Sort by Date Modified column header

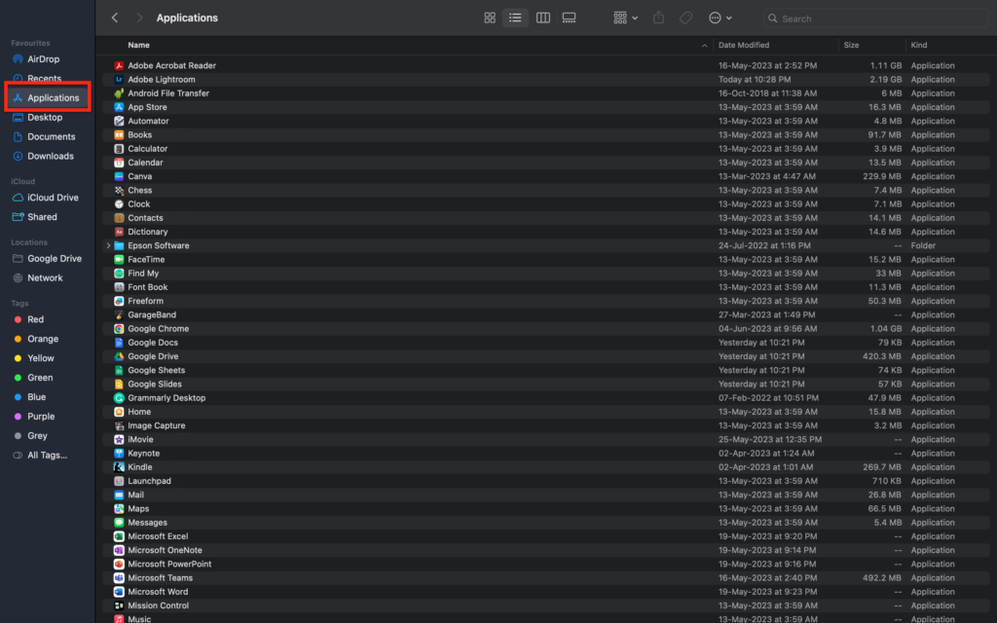click(744, 45)
